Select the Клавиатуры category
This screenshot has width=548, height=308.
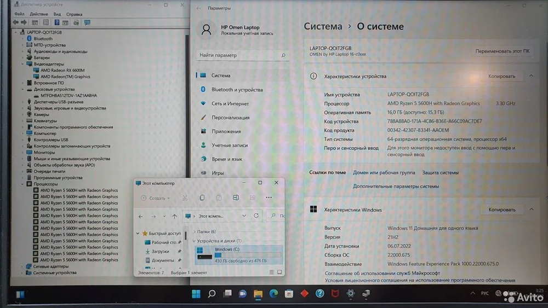click(45, 121)
